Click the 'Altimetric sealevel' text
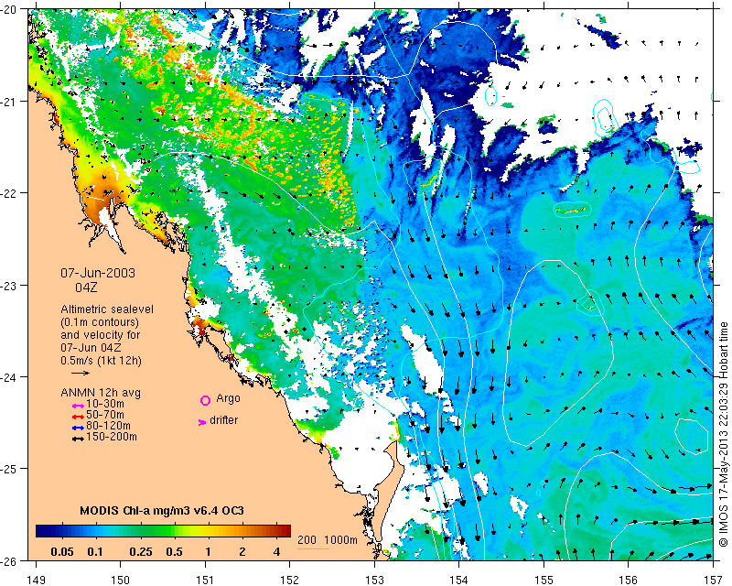Image resolution: width=732 pixels, height=586 pixels. [107, 309]
